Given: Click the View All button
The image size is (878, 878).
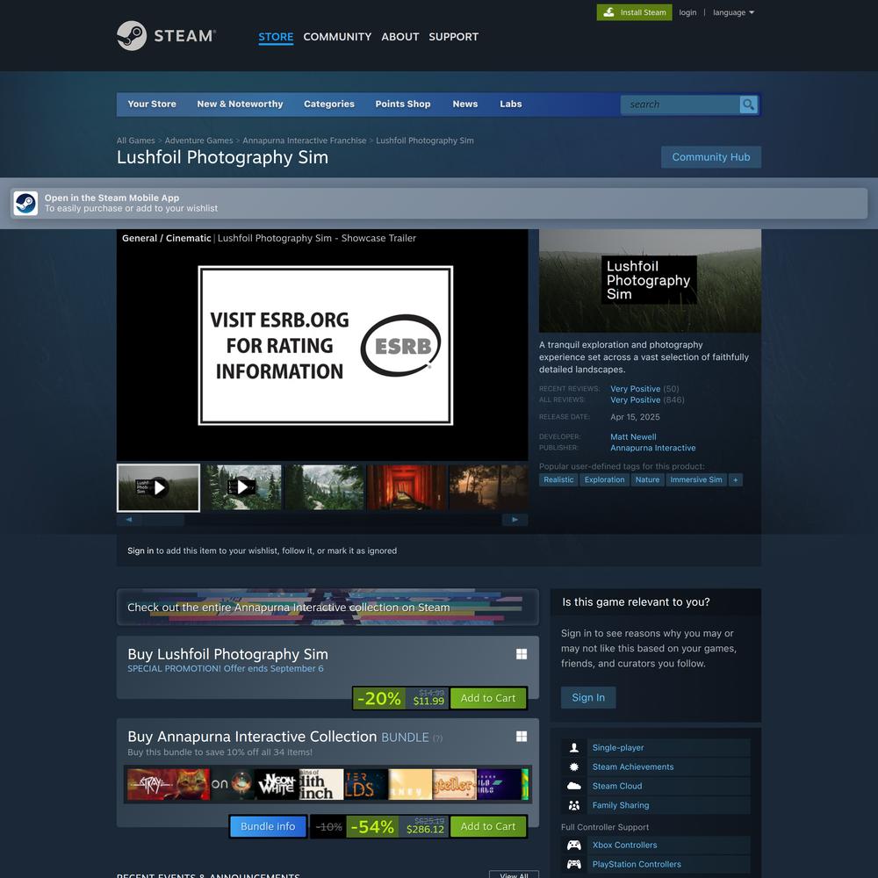Looking at the screenshot, I should coord(514,874).
